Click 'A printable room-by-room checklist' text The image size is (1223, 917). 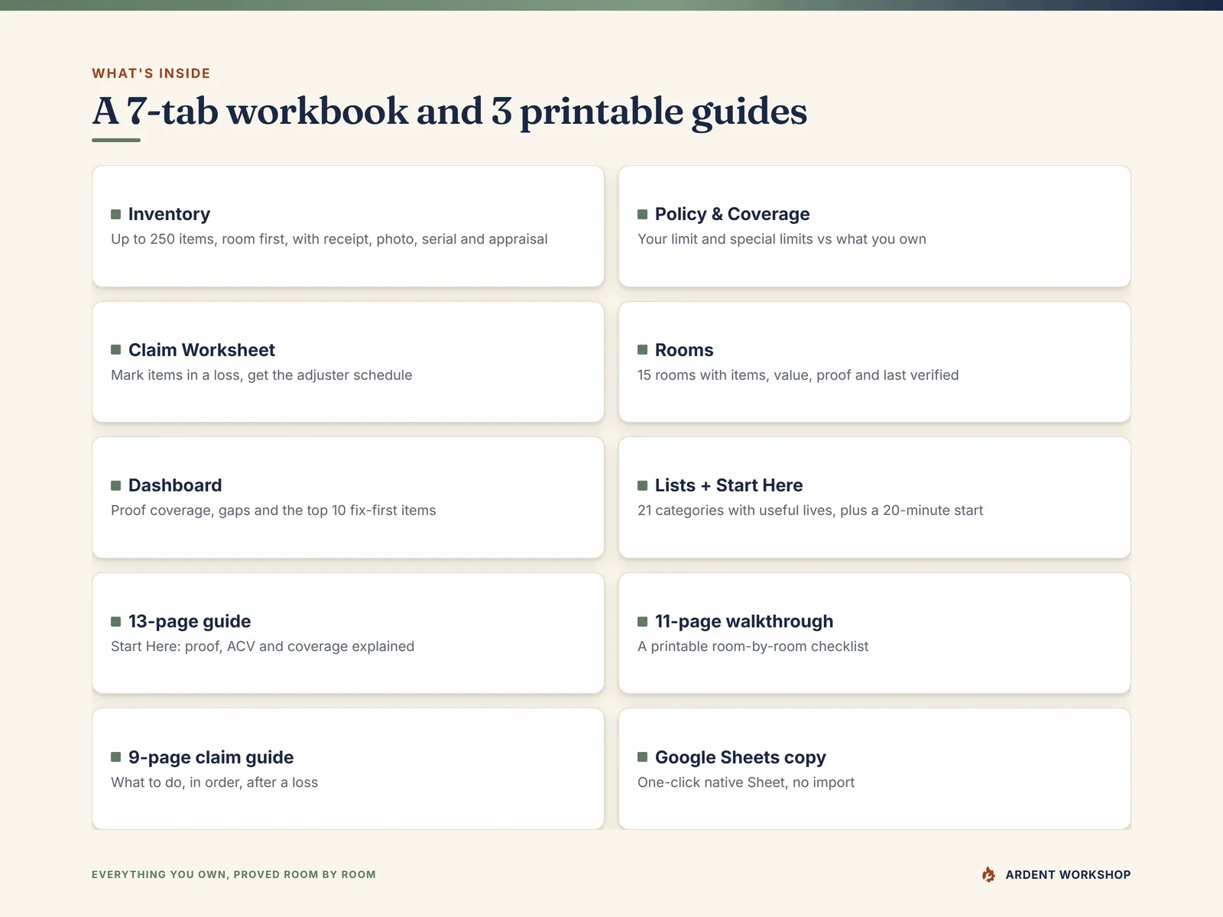pos(753,646)
